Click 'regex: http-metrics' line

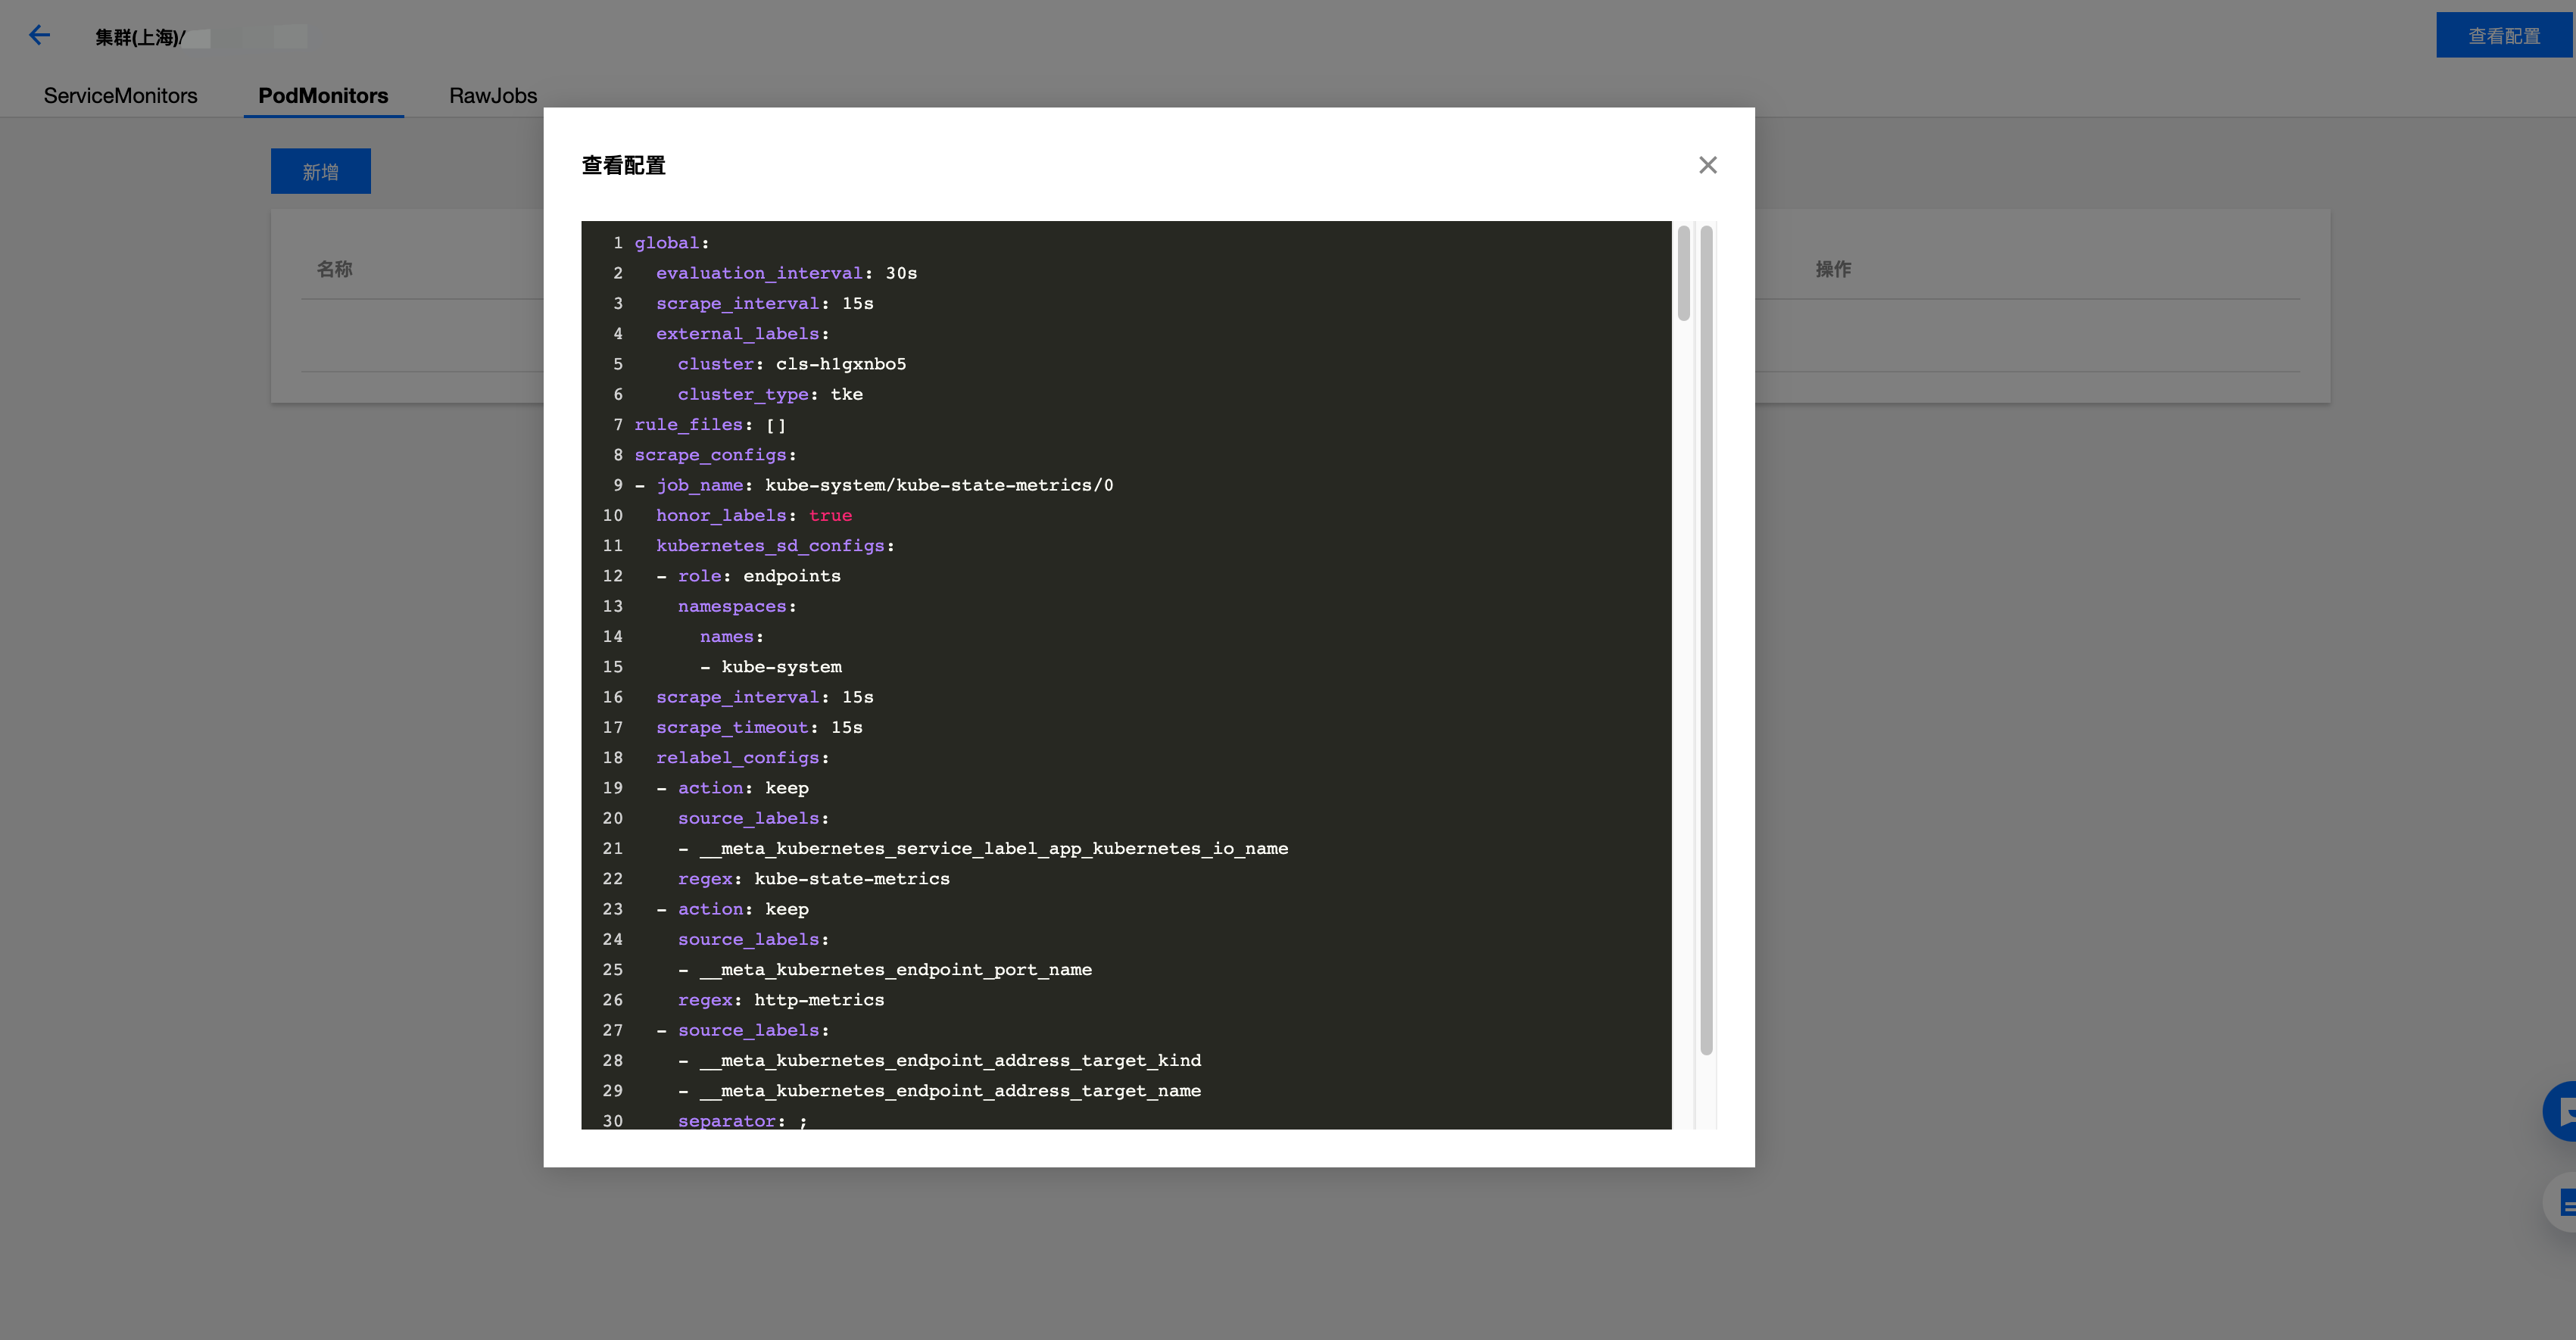781,1000
